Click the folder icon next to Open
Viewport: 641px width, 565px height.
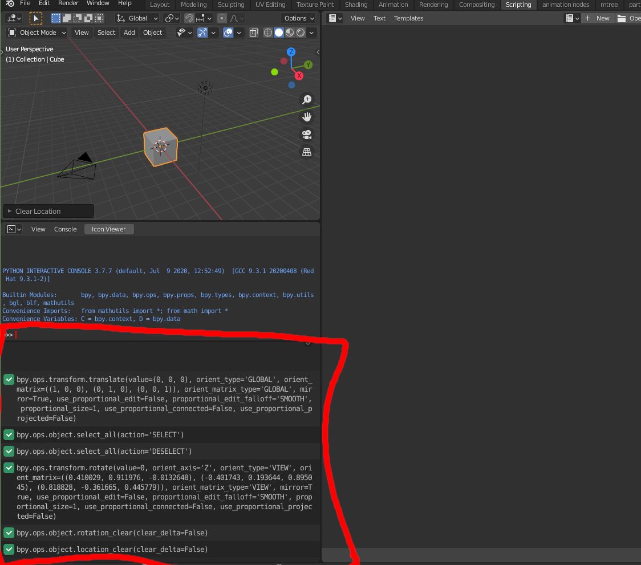(x=622, y=18)
